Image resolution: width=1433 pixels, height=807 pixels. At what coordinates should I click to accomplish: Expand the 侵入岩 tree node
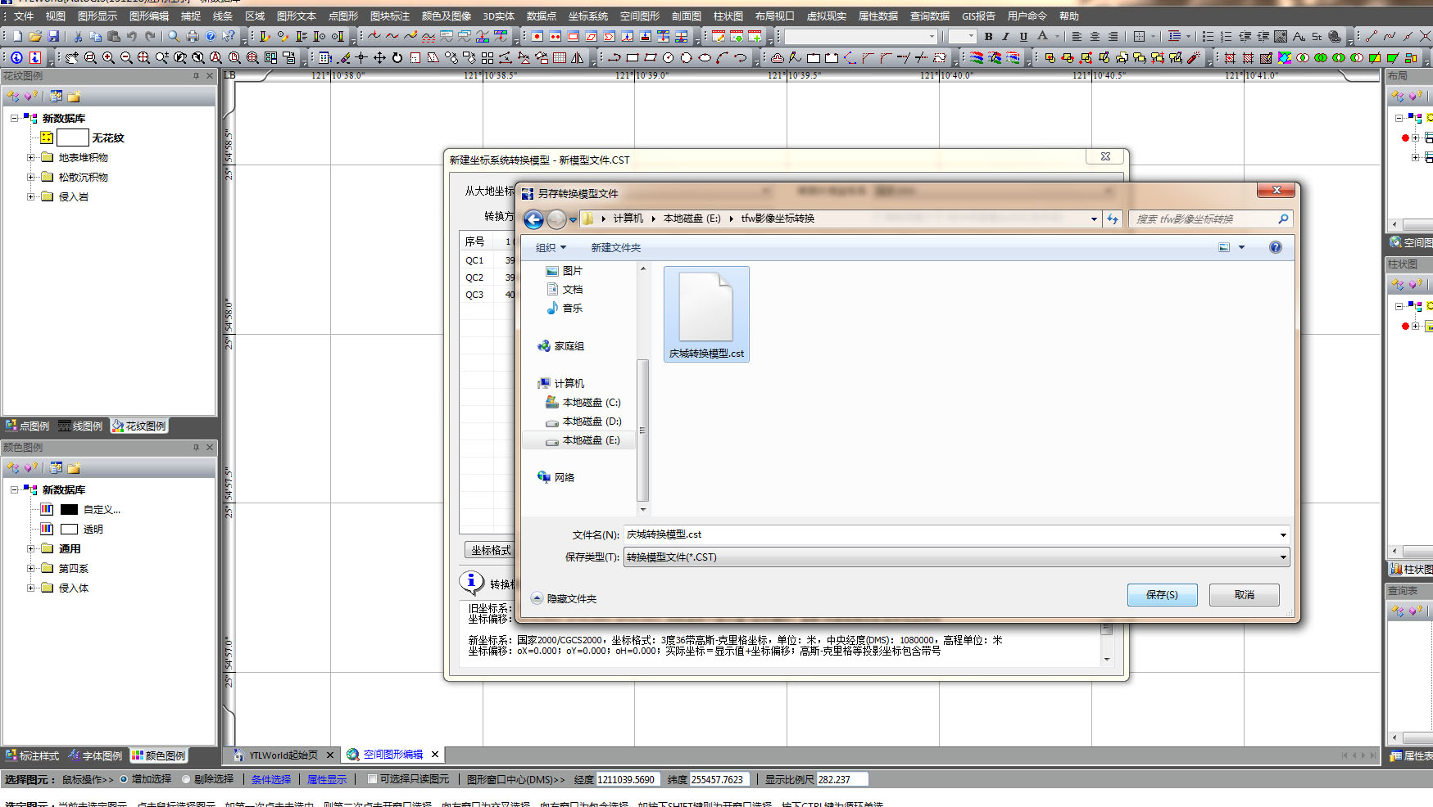click(x=30, y=196)
